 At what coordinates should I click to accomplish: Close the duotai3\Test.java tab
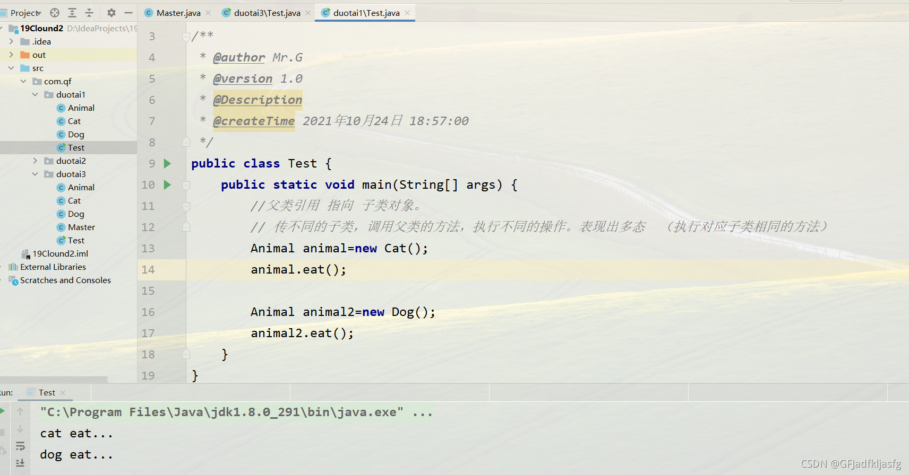pyautogui.click(x=308, y=13)
